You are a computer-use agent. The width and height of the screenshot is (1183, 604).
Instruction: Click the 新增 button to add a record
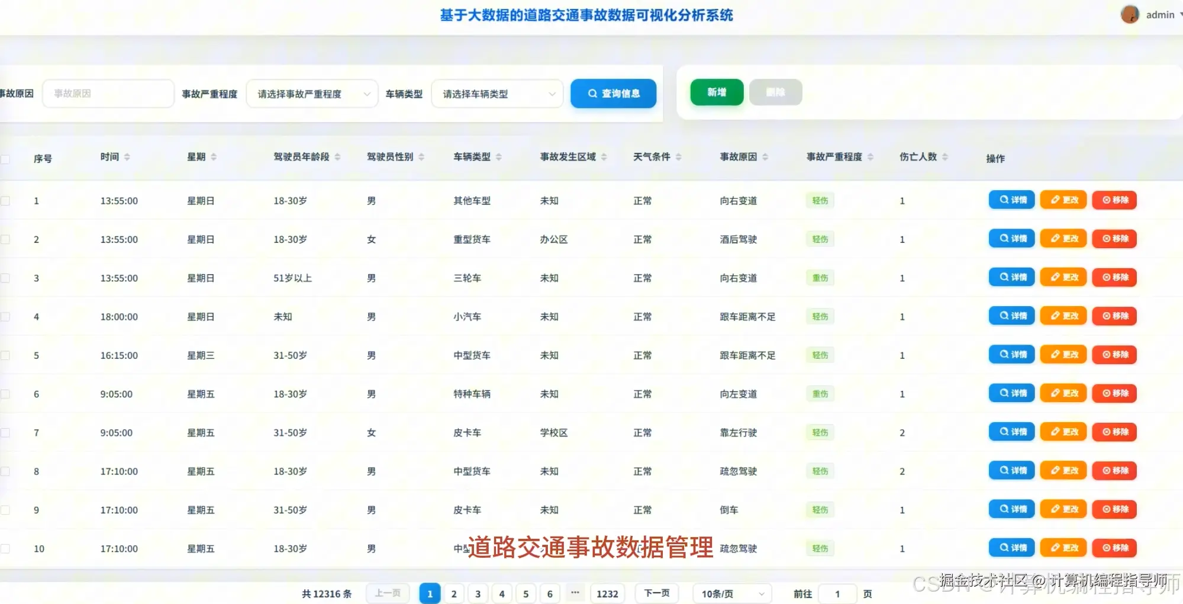click(x=716, y=92)
